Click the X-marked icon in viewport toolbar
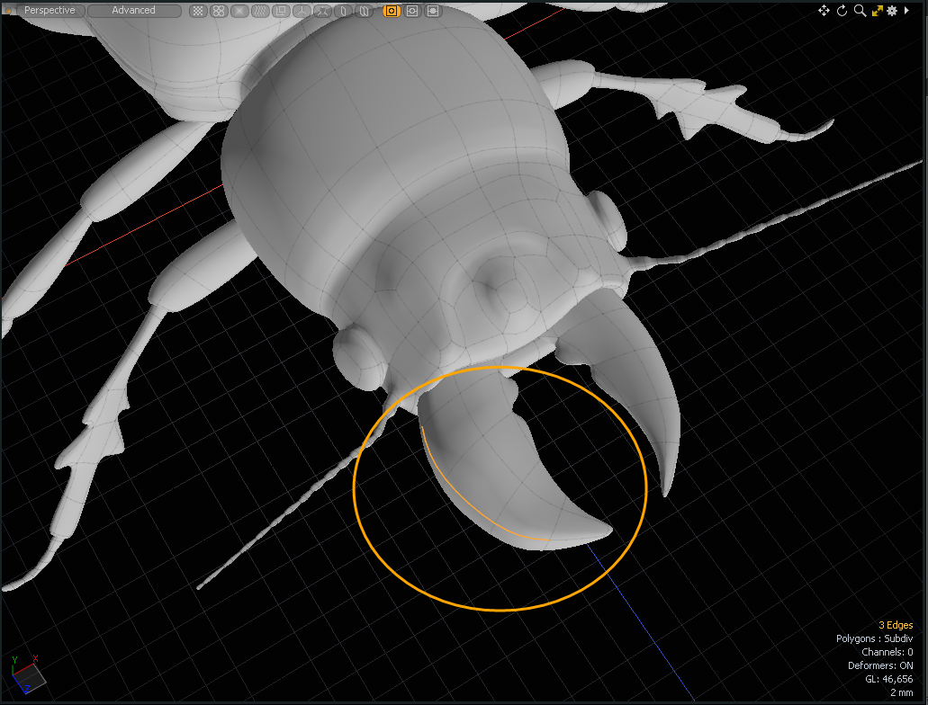The width and height of the screenshot is (928, 705). coord(240,11)
